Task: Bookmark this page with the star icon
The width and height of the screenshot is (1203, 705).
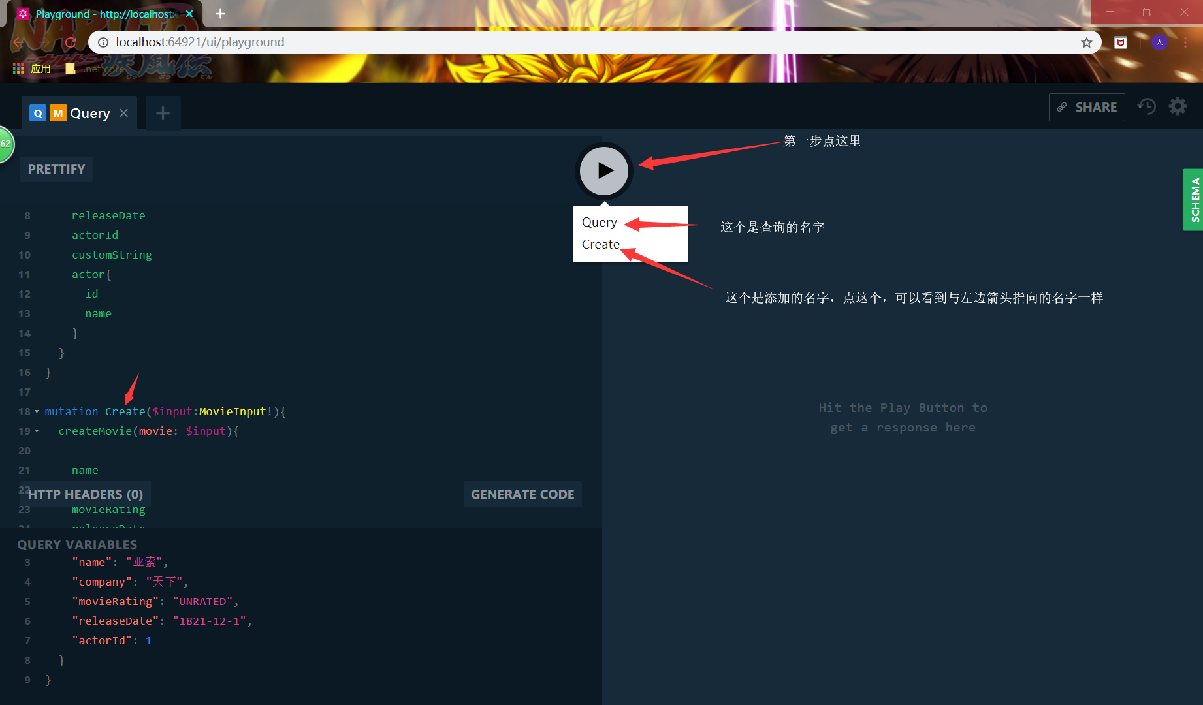Action: [1086, 42]
